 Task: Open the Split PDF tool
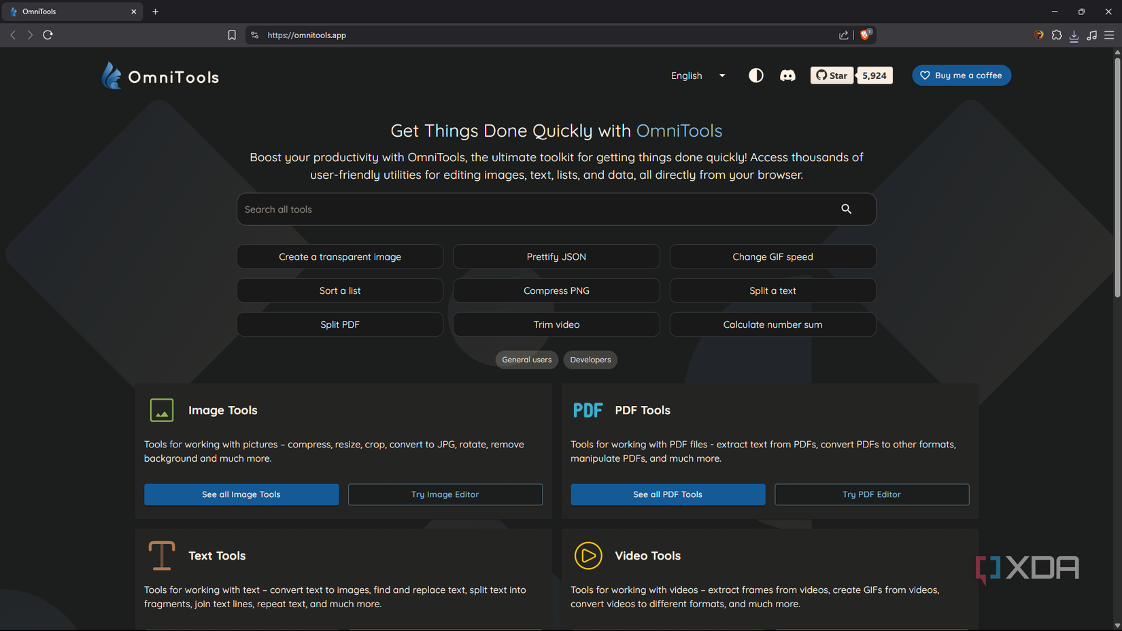coord(340,324)
